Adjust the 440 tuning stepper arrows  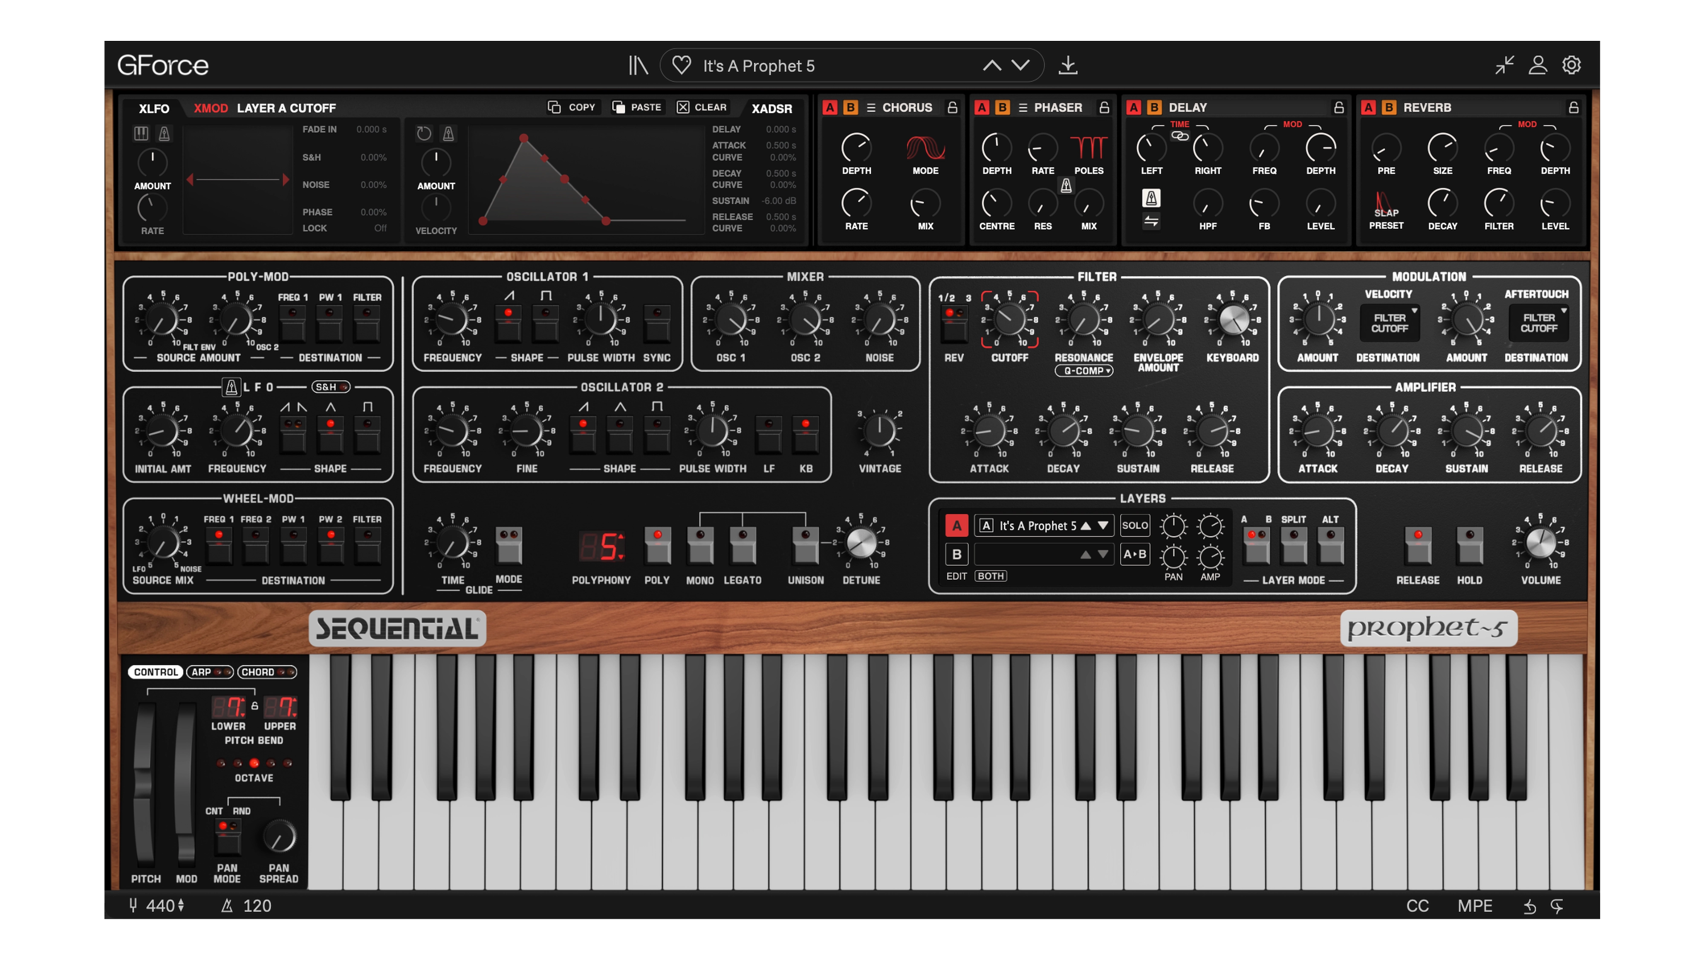181,906
